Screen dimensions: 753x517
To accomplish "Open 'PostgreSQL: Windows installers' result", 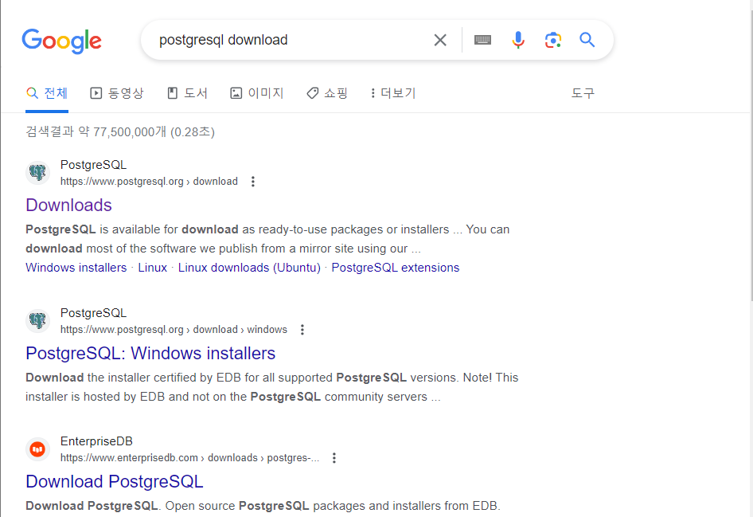I will (150, 353).
